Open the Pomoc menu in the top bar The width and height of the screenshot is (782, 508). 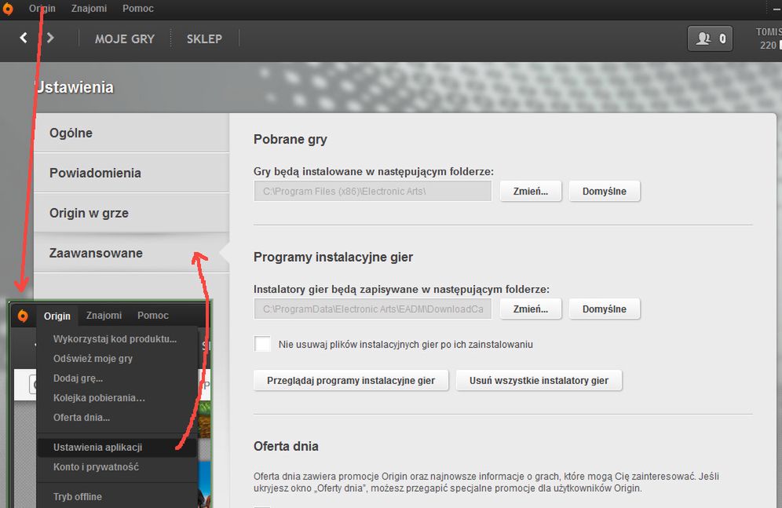pos(138,9)
